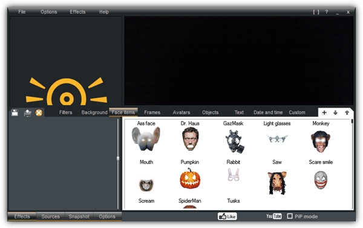Click the plus icon to add effect
The width and height of the screenshot is (363, 228).
tap(324, 112)
